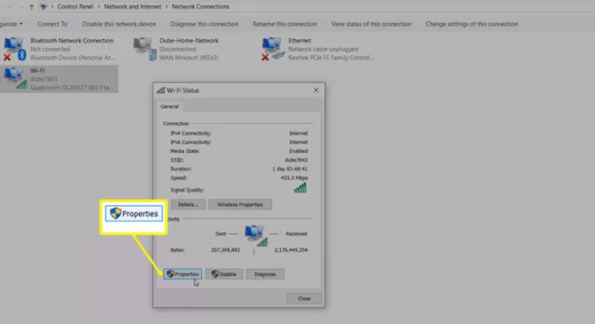Click the Network Connections breadcrumb

click(x=200, y=7)
